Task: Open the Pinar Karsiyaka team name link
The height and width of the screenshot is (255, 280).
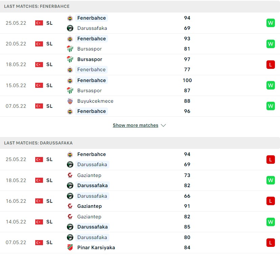Action: pyautogui.click(x=96, y=248)
